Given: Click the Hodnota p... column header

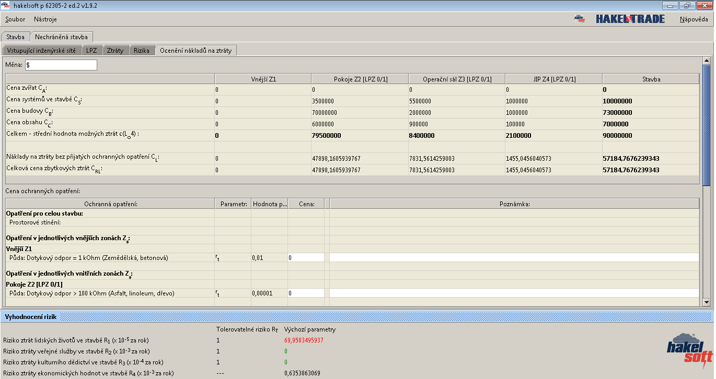Looking at the screenshot, I should tap(270, 204).
